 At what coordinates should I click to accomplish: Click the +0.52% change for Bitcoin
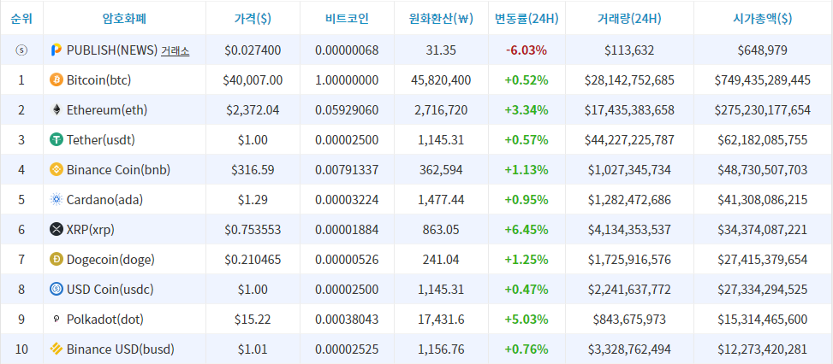coord(527,80)
